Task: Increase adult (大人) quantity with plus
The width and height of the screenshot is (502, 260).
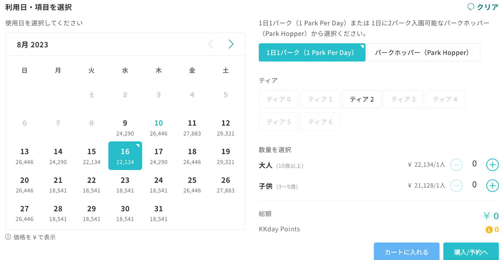Action: coord(492,165)
